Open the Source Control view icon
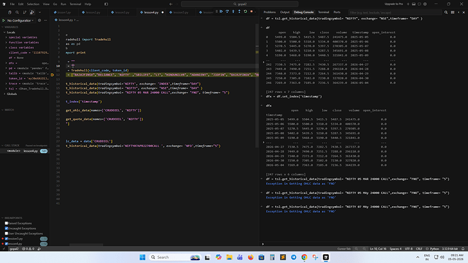Image resolution: width=468 pixels, height=263 pixels. (24, 12)
